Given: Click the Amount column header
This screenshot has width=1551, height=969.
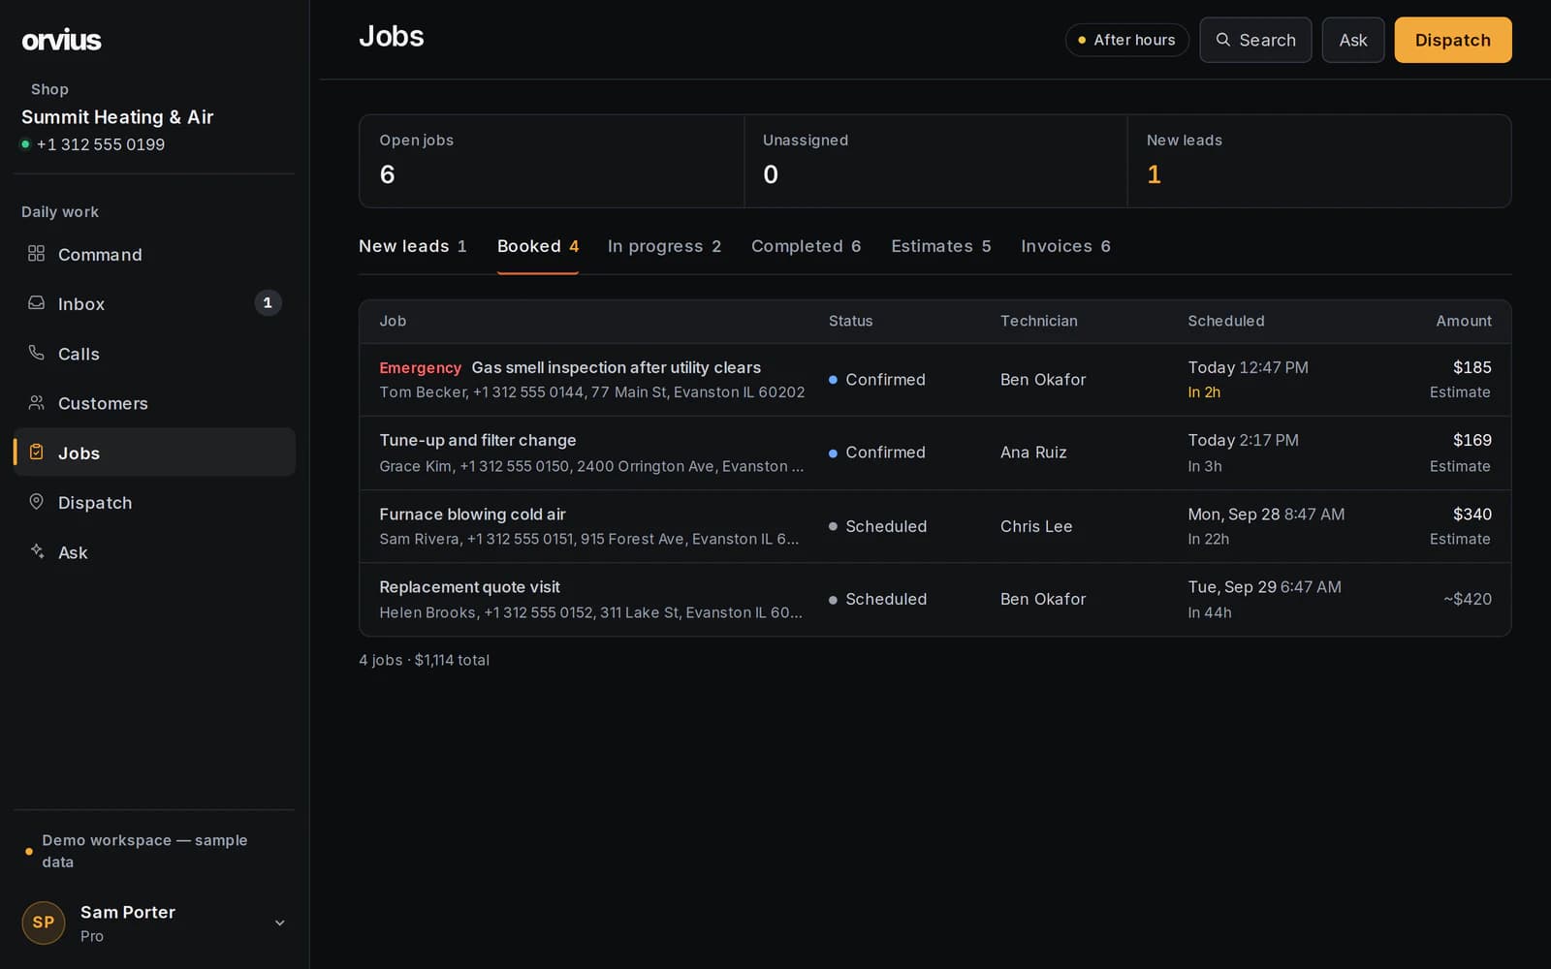Looking at the screenshot, I should (x=1464, y=321).
